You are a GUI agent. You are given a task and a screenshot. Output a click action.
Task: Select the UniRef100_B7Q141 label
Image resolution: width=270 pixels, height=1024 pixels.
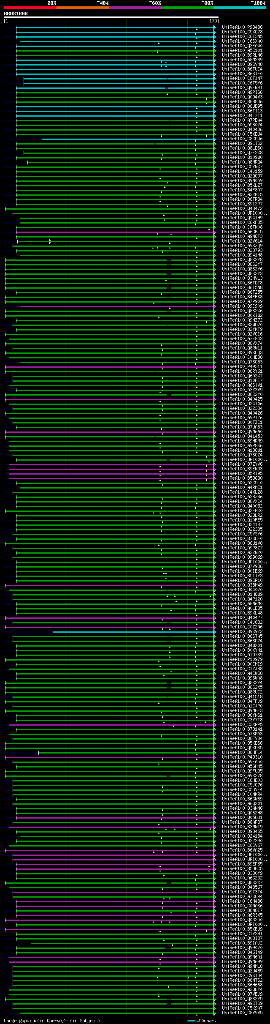tap(242, 729)
